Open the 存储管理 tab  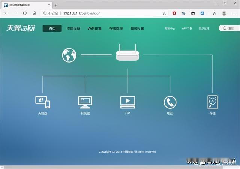(x=116, y=28)
